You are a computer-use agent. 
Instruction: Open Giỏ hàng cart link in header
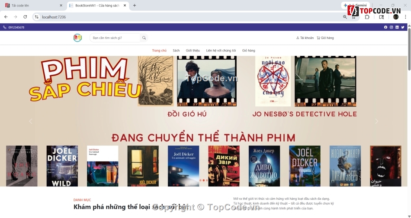click(325, 38)
